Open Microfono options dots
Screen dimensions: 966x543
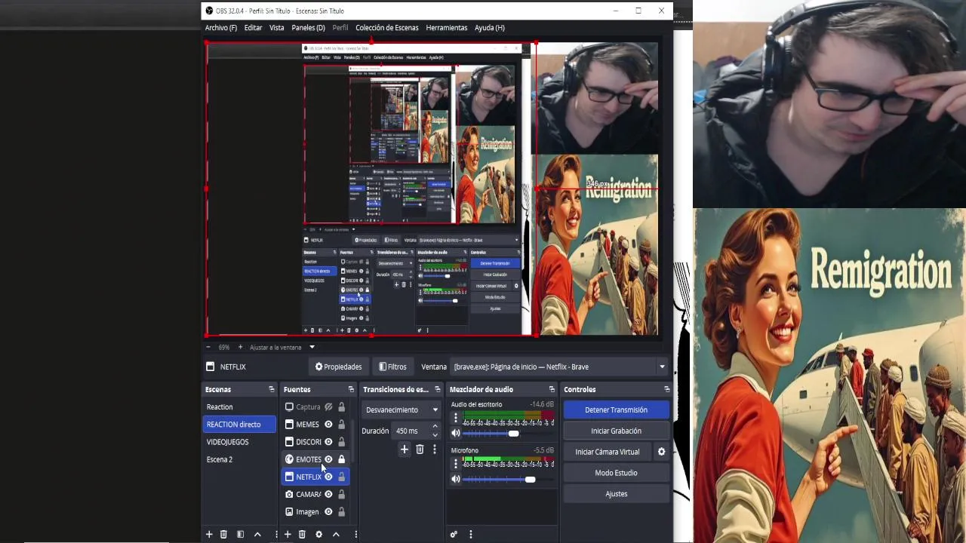click(455, 464)
